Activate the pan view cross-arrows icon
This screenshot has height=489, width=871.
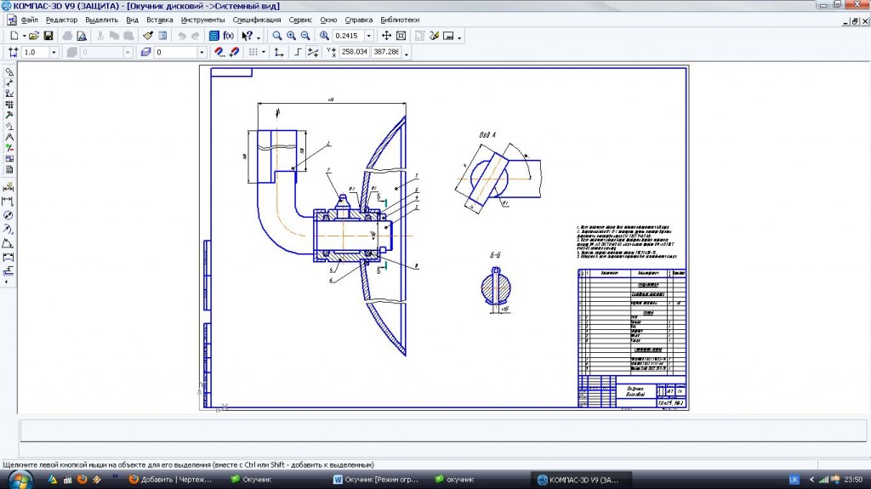coord(386,36)
